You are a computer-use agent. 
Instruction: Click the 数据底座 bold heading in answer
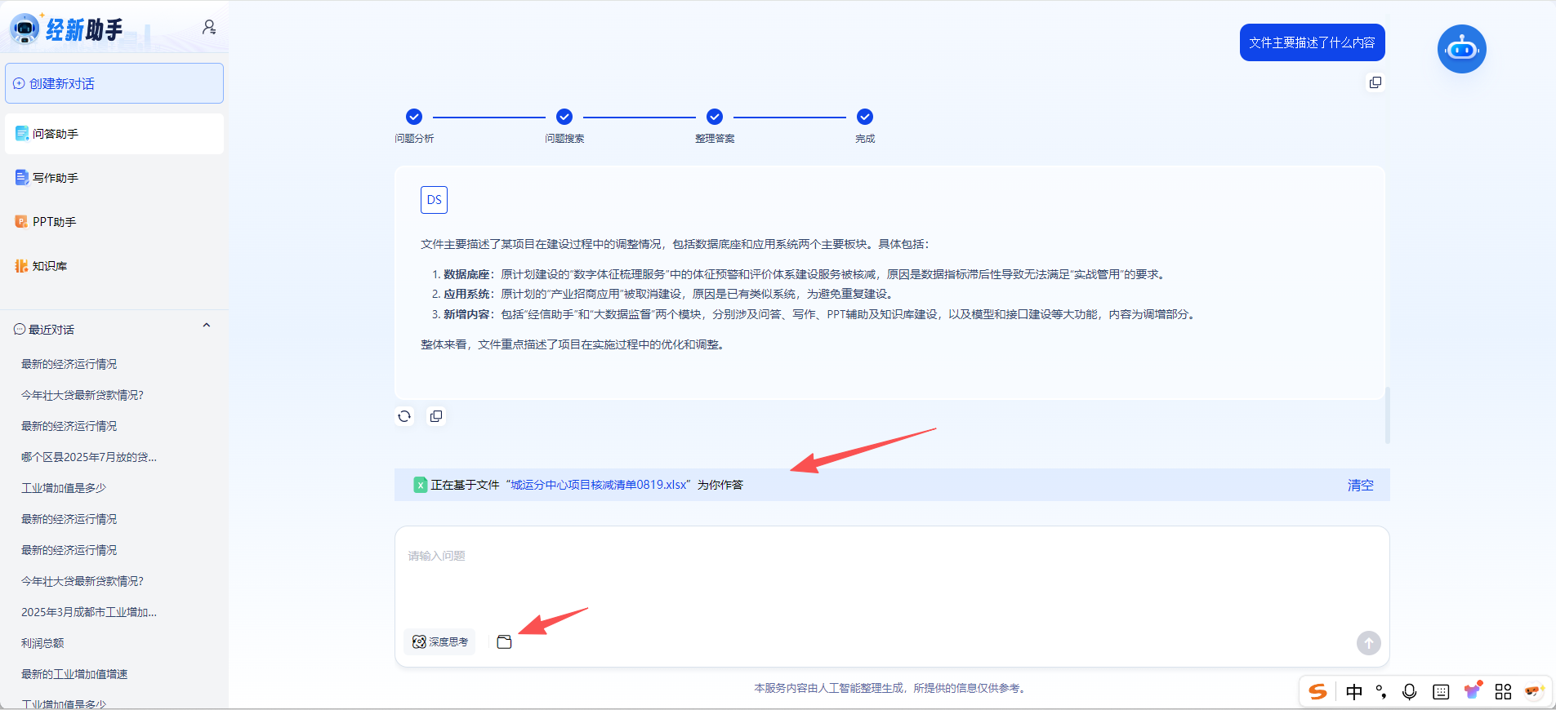(x=466, y=274)
